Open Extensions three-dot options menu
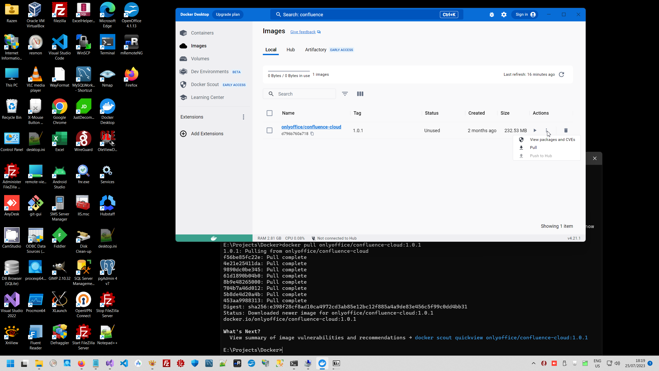 click(243, 117)
